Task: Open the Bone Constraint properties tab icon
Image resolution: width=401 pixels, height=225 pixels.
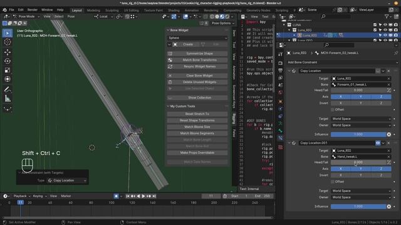Action: (x=280, y=138)
